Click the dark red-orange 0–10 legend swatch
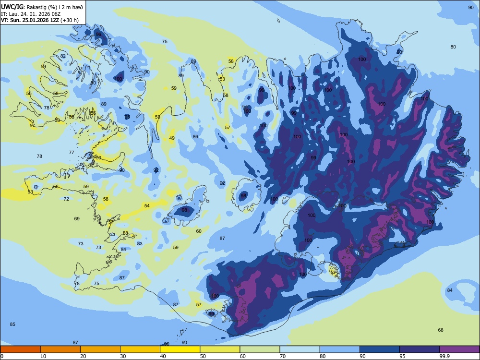Screen dimensions: 480x360 tap(20, 349)
